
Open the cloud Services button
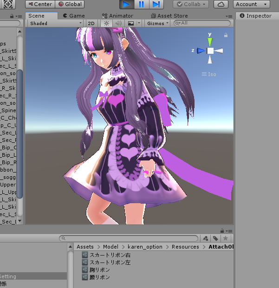point(221,4)
